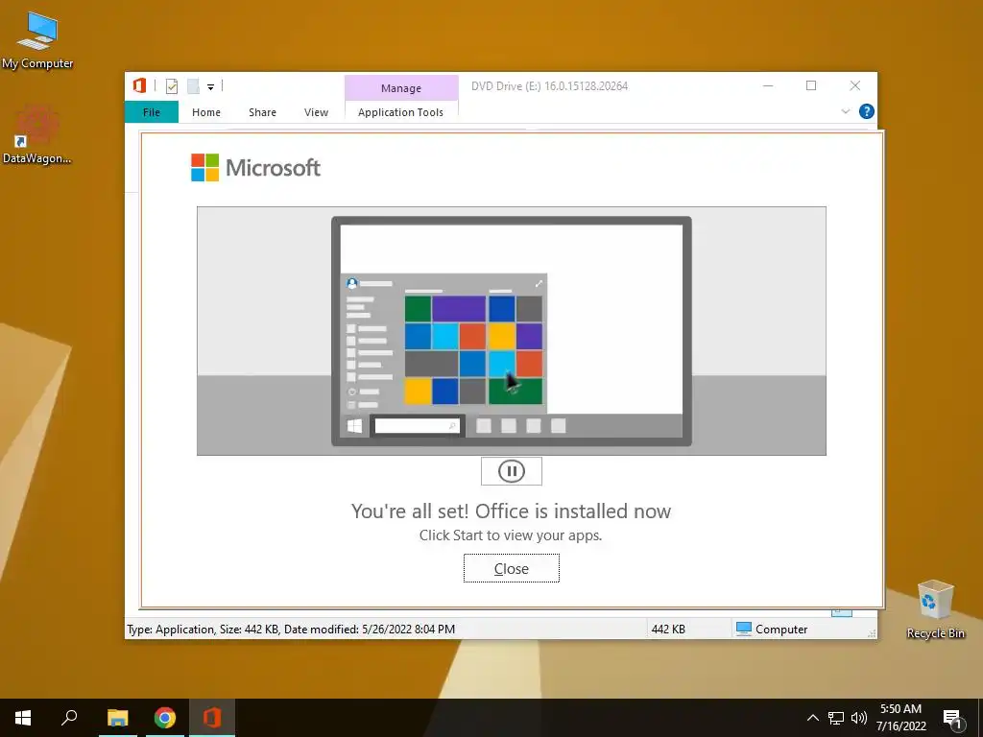This screenshot has width=983, height=737.
Task: Open the Action Center notifications icon
Action: pos(952,719)
